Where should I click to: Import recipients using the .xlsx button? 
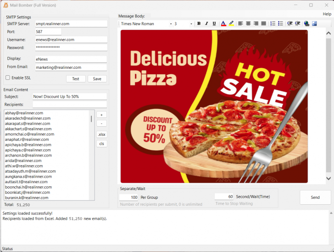[x=101, y=134]
